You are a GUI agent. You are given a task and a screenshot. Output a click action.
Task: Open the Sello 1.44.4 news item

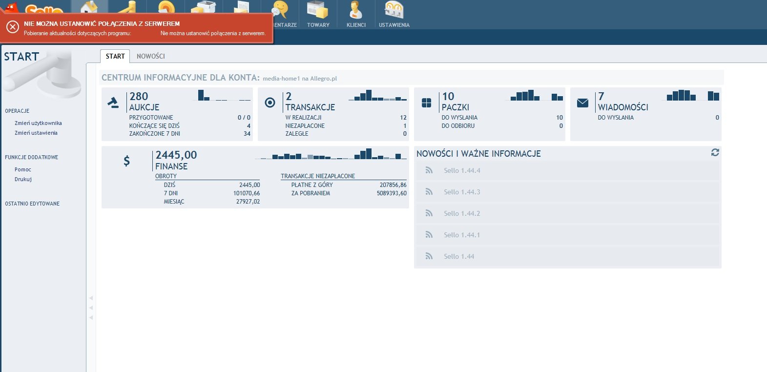(x=462, y=170)
